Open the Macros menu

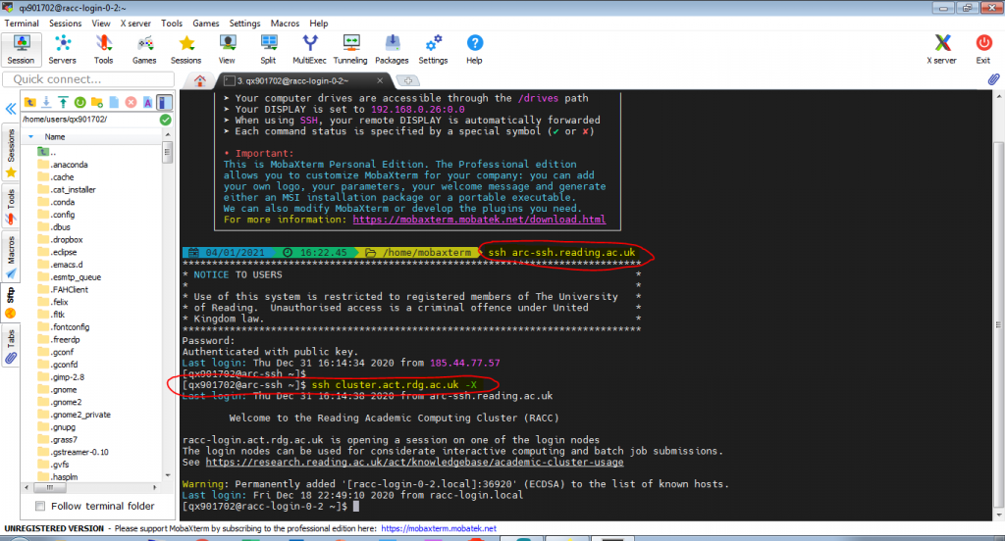(x=287, y=23)
